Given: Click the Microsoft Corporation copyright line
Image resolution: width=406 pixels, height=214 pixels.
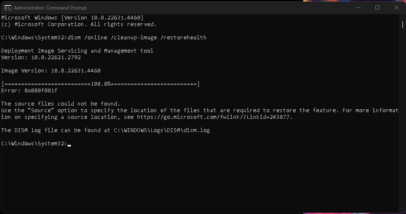Looking at the screenshot, I should point(79,24).
